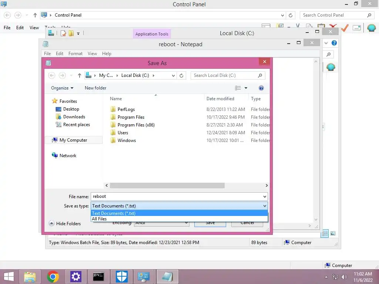Open the Notepad Format menu
The width and height of the screenshot is (379, 284).
76,54
